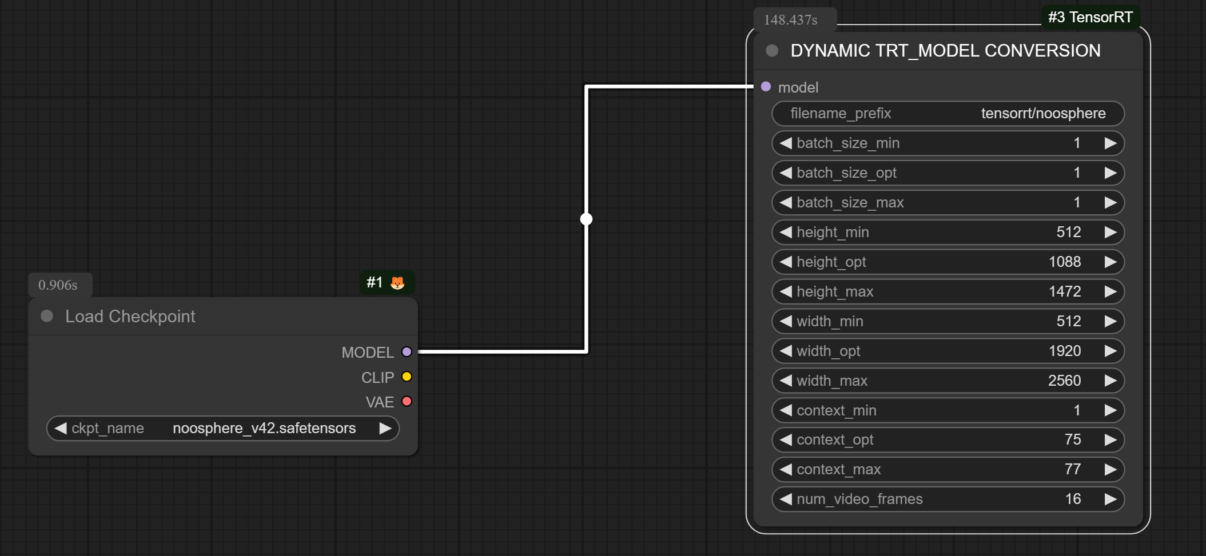Increase context_min value
Image resolution: width=1206 pixels, height=556 pixels.
(1111, 410)
